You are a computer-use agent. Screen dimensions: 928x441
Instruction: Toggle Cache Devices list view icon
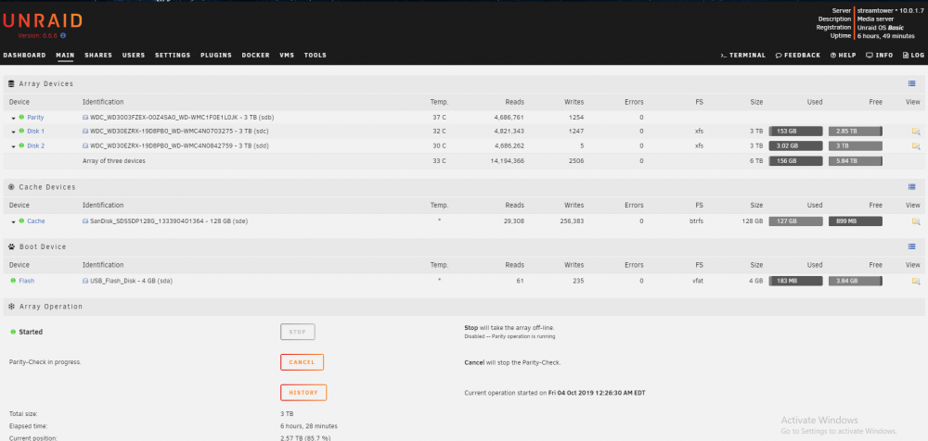pyautogui.click(x=911, y=187)
